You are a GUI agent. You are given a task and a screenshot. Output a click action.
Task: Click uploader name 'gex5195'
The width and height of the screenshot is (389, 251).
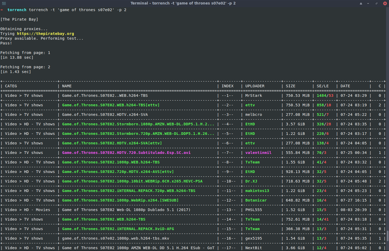click(x=254, y=238)
